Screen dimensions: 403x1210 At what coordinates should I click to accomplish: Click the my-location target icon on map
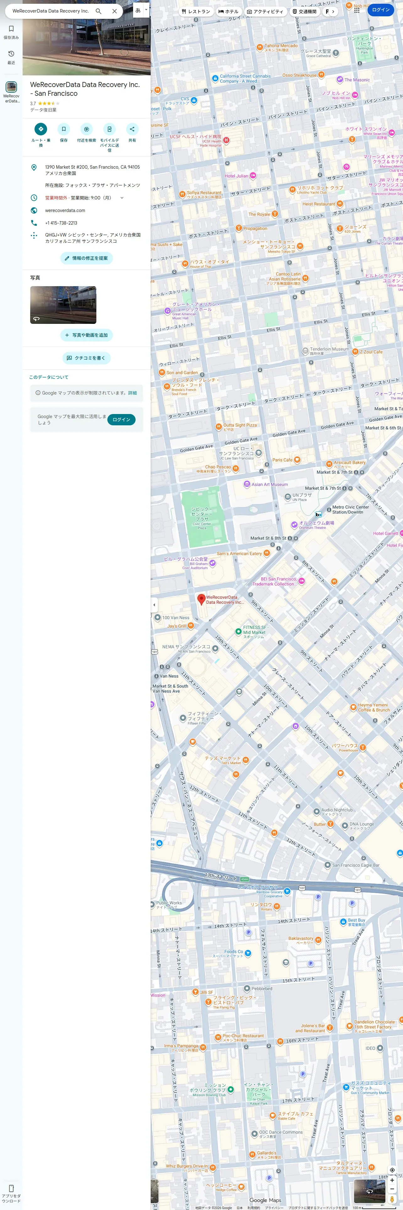(x=392, y=1170)
